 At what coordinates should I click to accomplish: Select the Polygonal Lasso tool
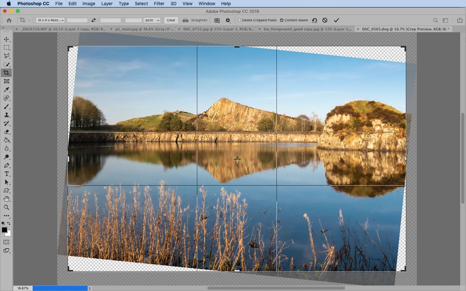(x=7, y=56)
